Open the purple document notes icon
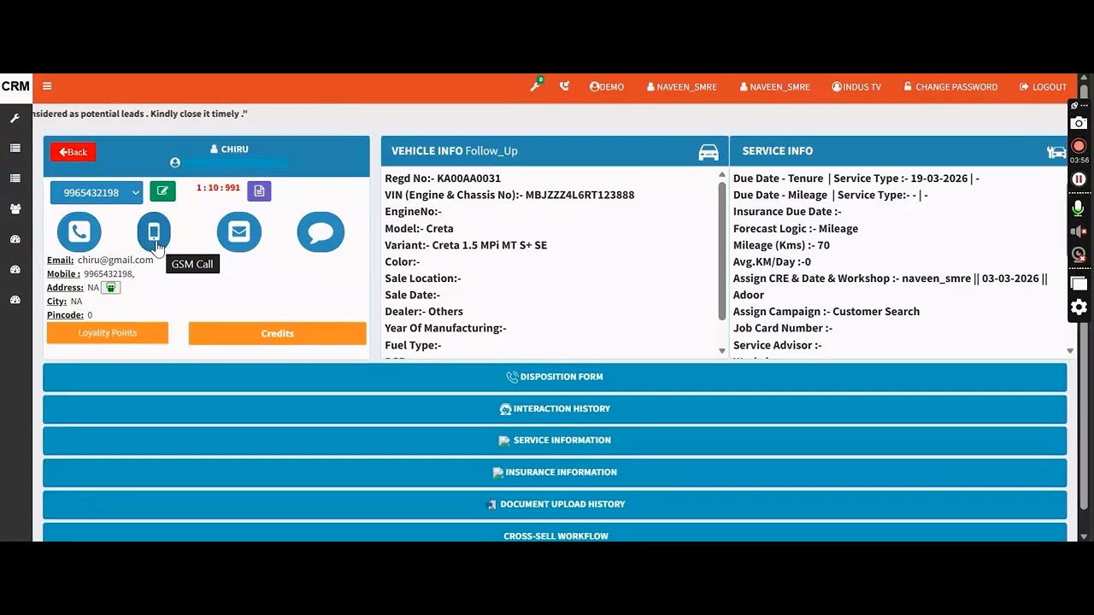This screenshot has height=615, width=1094. (x=259, y=190)
